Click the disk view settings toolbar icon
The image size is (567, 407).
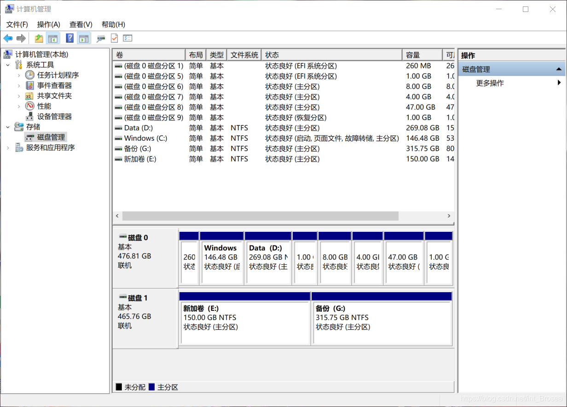tap(127, 38)
